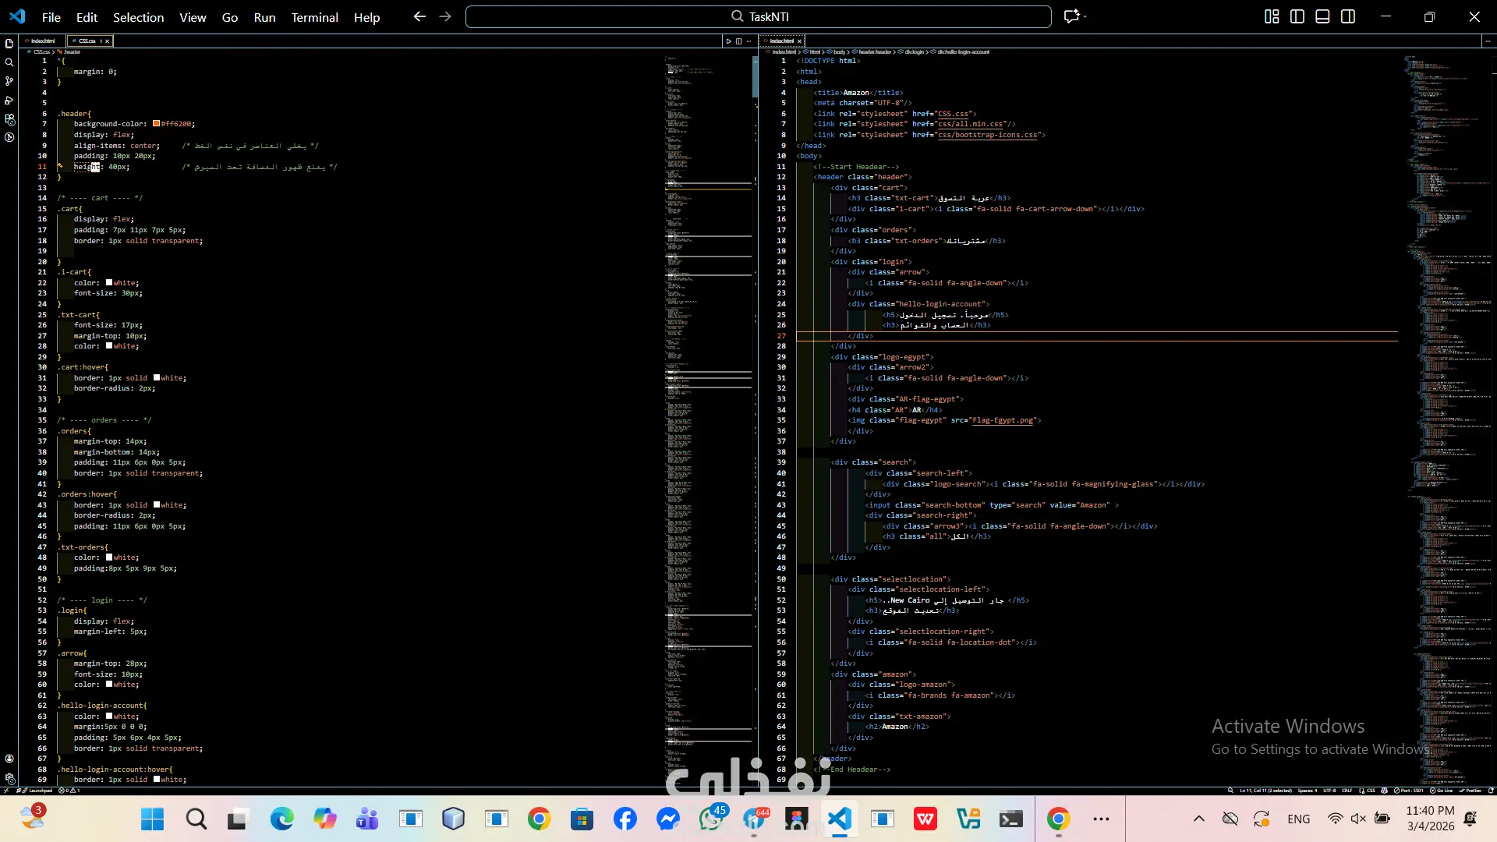Click Prettier in status bar

click(x=1471, y=791)
